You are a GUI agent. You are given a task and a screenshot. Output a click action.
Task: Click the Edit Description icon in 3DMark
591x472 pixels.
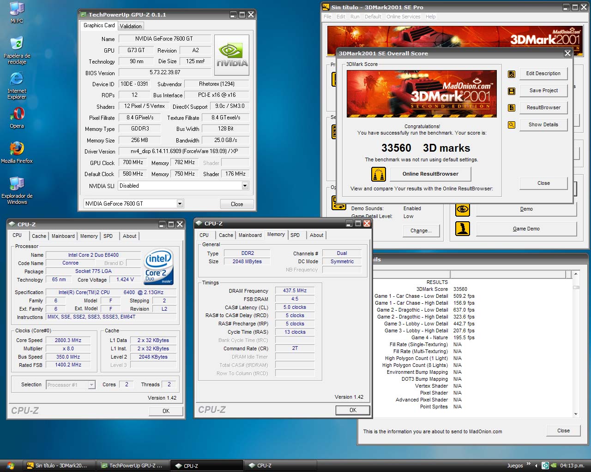point(512,74)
